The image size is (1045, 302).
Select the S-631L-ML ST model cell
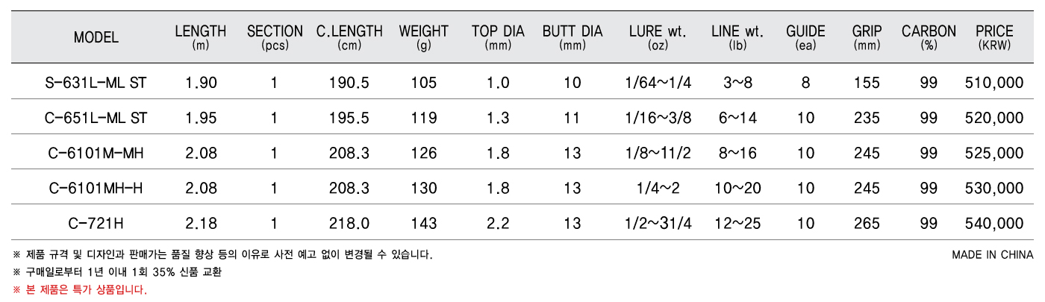coord(96,83)
